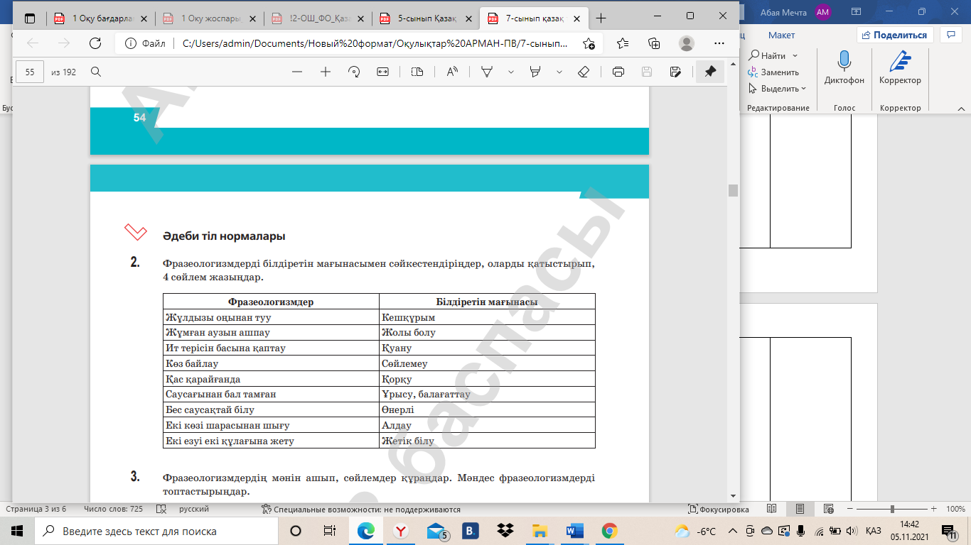Click the Word Dictate microphone icon
The image size is (971, 545).
pyautogui.click(x=844, y=67)
